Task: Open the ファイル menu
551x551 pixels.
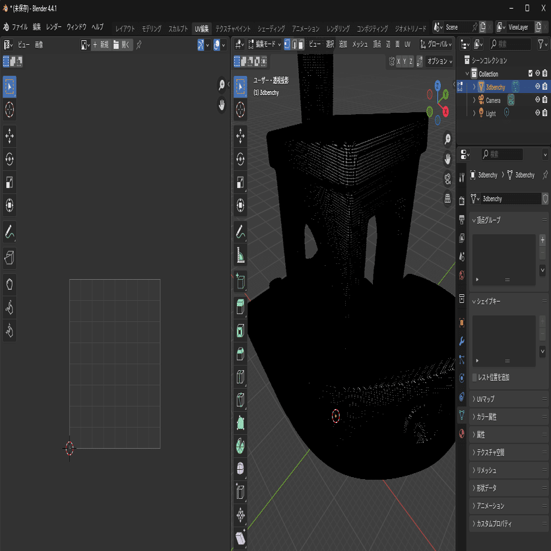Action: point(19,27)
